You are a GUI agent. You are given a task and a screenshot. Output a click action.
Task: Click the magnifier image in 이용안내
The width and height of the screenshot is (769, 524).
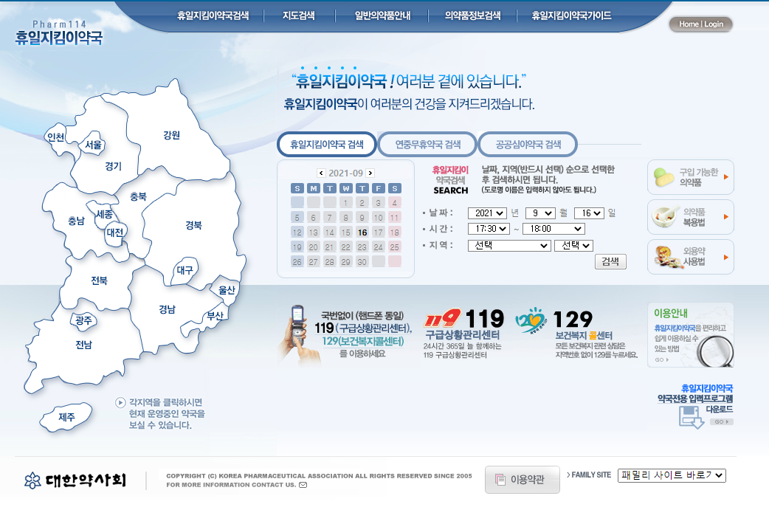pyautogui.click(x=716, y=351)
